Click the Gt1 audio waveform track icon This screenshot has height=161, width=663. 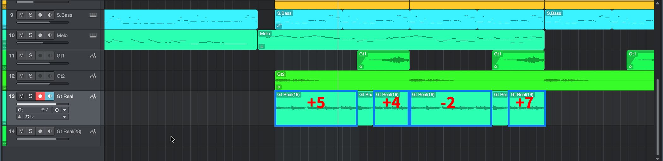coord(93,56)
